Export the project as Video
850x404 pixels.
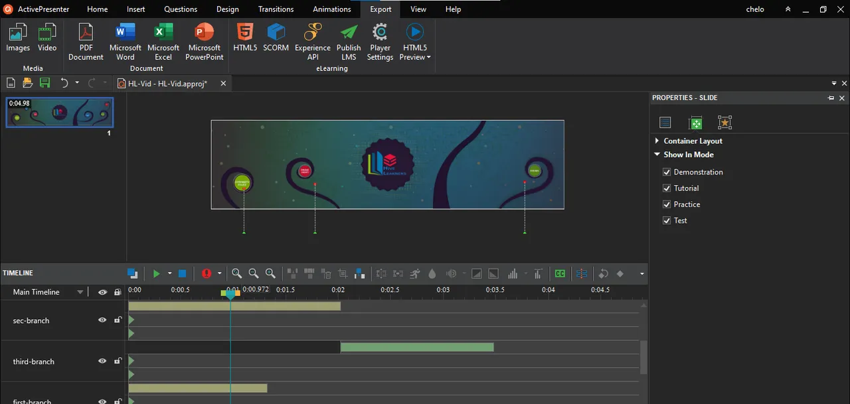(x=47, y=38)
